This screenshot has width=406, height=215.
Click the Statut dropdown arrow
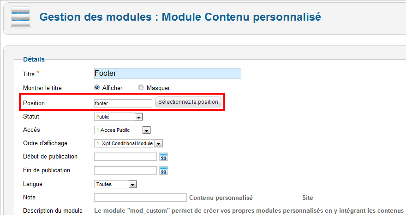pos(138,117)
